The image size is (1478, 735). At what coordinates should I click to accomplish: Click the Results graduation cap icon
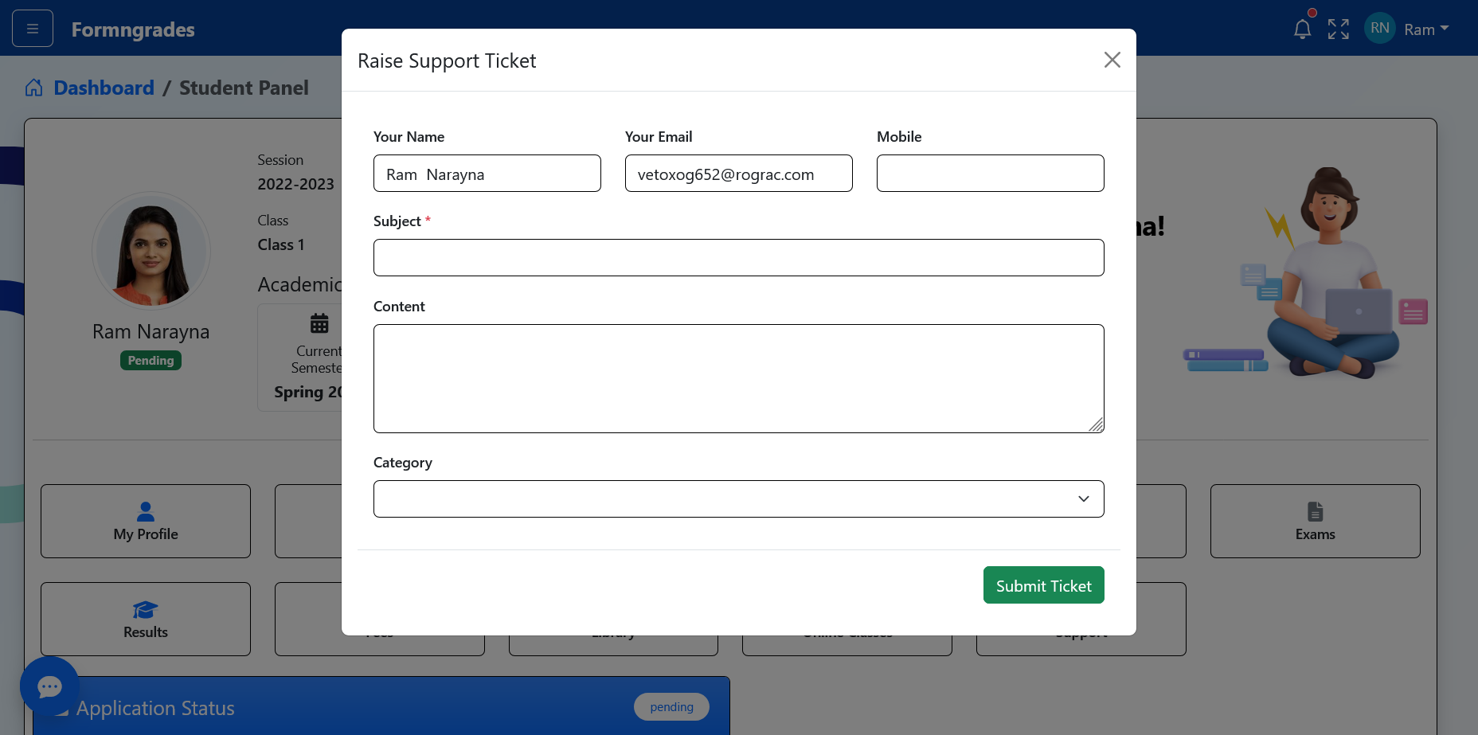click(145, 609)
